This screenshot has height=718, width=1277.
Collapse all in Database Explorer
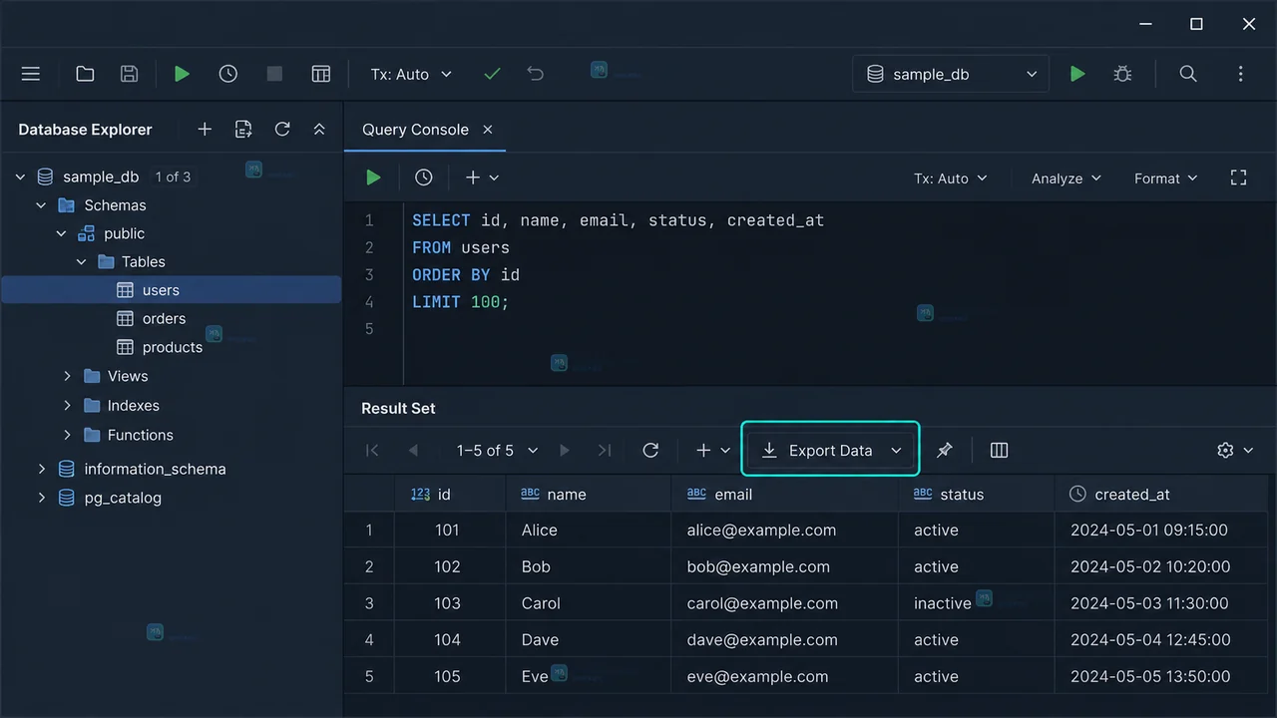(x=319, y=129)
